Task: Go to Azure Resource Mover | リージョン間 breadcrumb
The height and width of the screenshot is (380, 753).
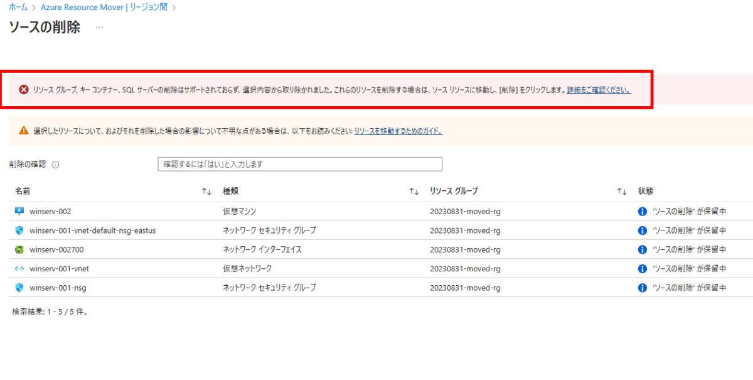Action: pyautogui.click(x=104, y=8)
